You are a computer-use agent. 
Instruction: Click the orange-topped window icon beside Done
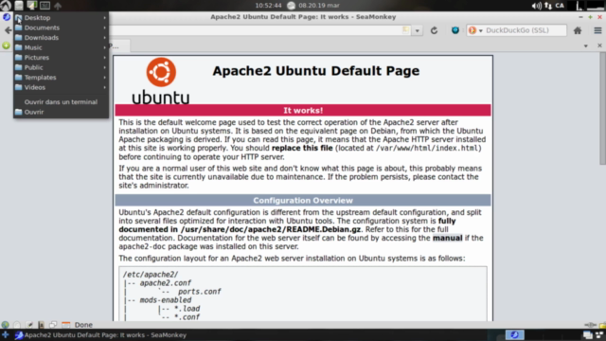click(x=66, y=325)
